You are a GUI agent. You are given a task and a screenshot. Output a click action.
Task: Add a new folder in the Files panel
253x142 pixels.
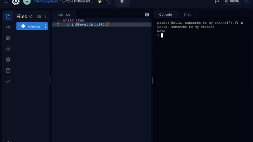(39, 16)
